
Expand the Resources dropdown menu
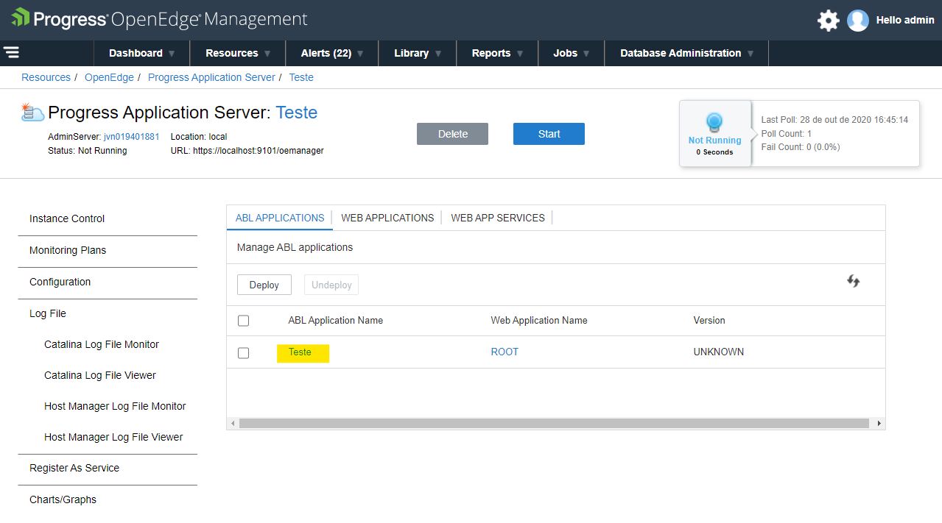(x=238, y=53)
